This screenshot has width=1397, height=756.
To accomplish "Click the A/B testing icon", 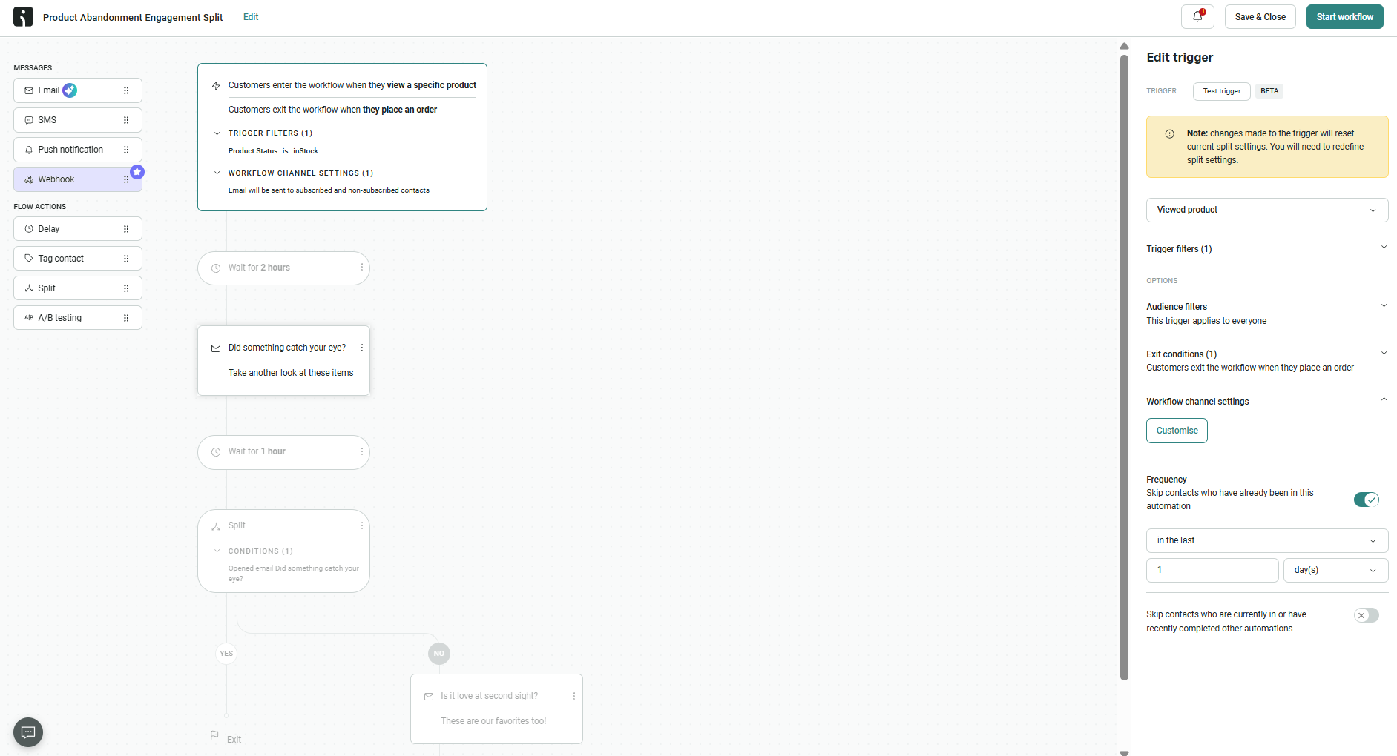I will click(29, 318).
